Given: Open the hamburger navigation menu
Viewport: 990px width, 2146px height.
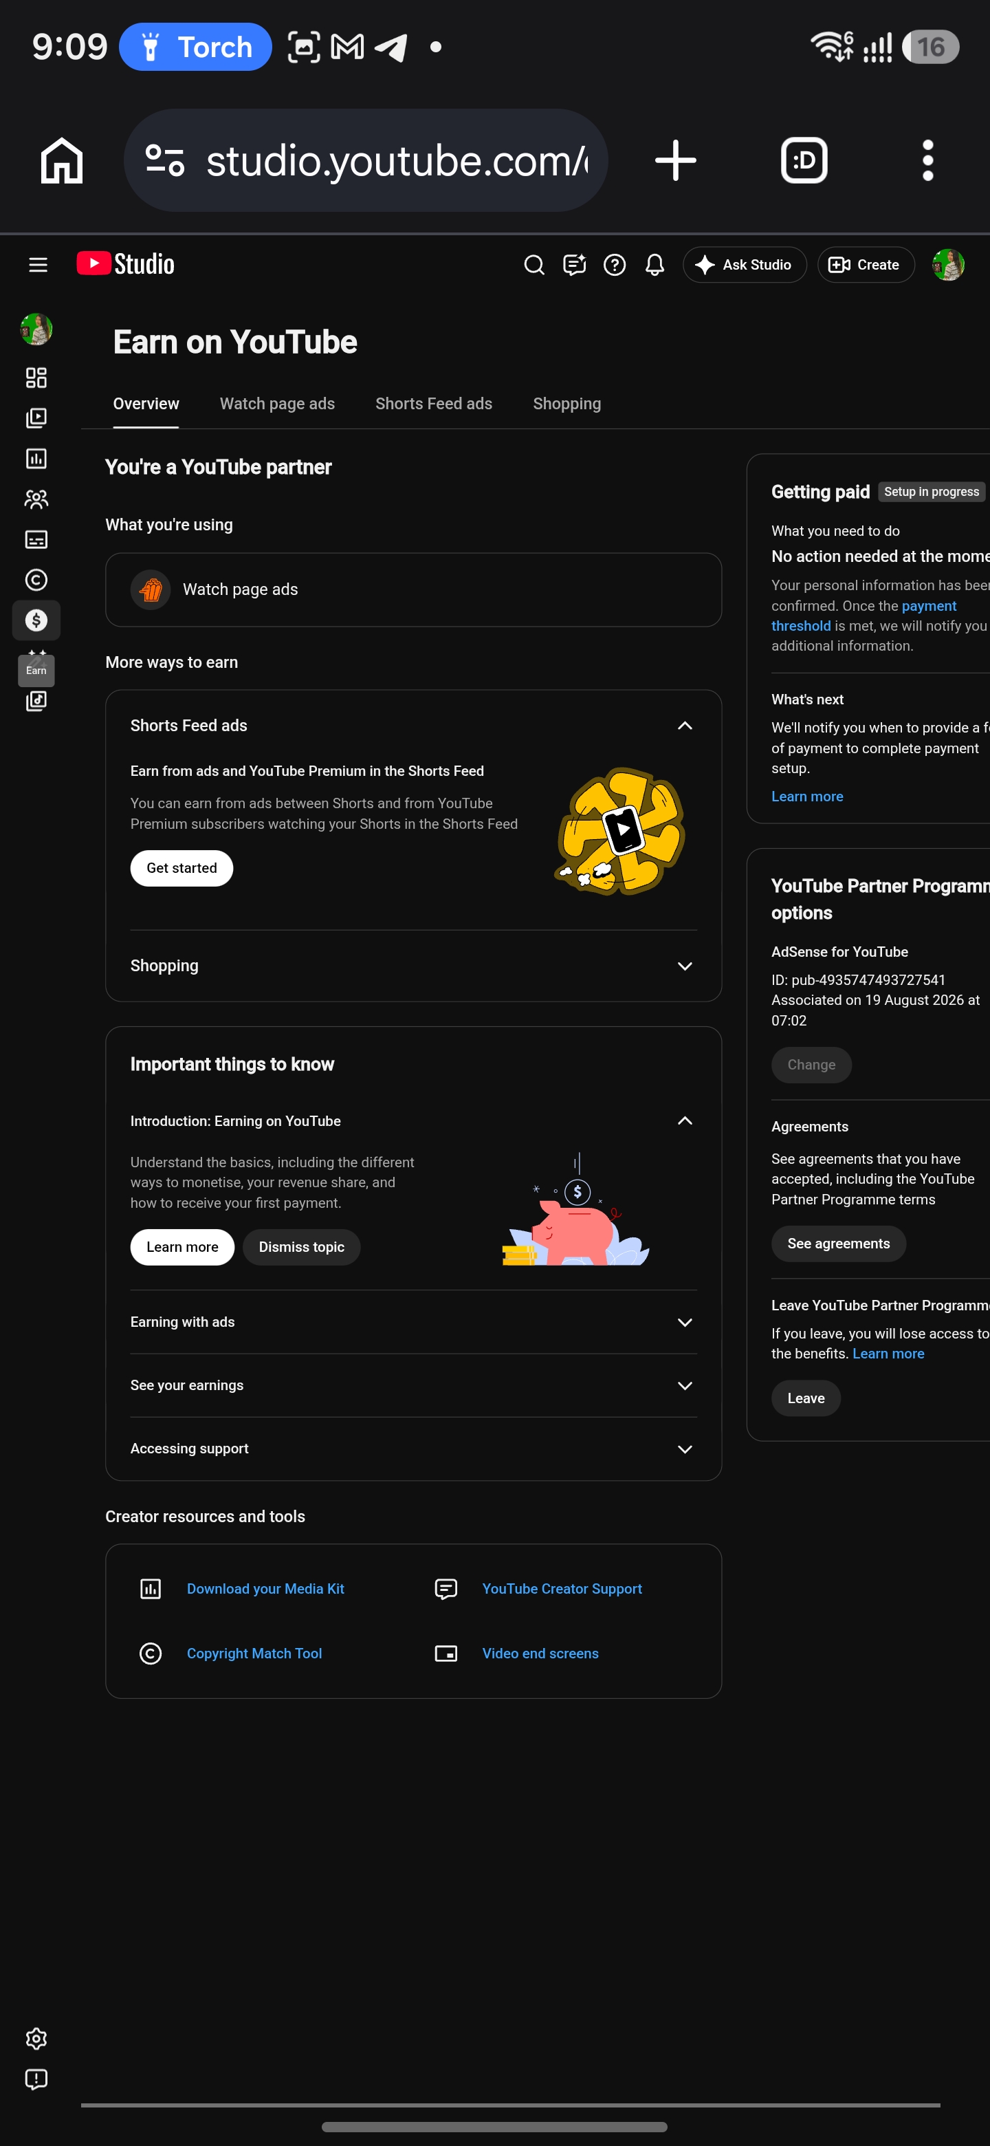Looking at the screenshot, I should tap(37, 265).
